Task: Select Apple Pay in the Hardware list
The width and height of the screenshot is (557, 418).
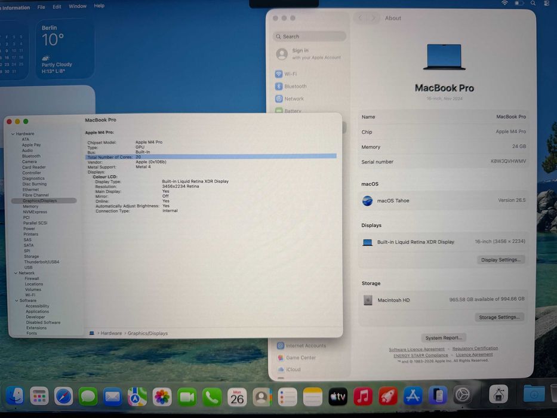Action: 31,145
